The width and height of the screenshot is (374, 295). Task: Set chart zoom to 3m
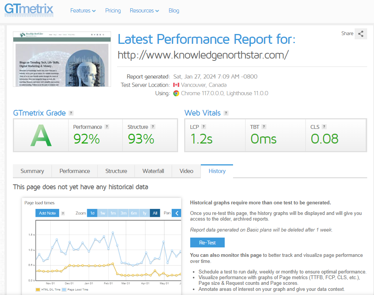pos(124,213)
